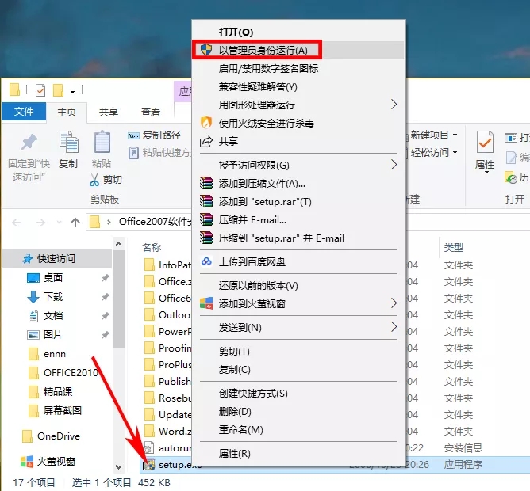Expand the run with graphics processor submenu

pos(298,105)
